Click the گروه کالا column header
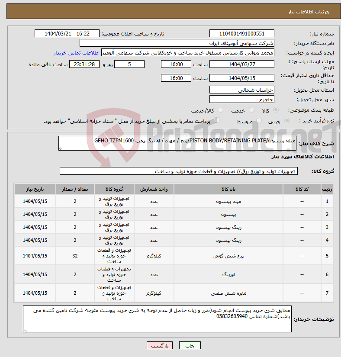Screen dimensions: 341x357 tap(114, 189)
